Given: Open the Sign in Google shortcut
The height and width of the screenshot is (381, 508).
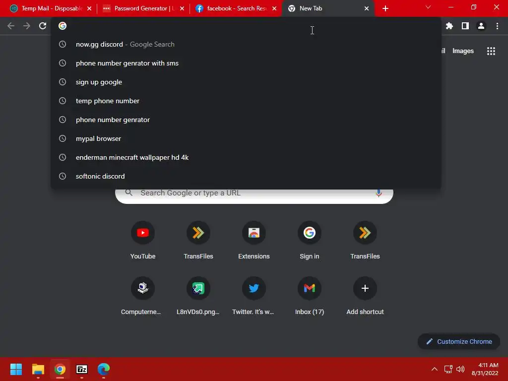Looking at the screenshot, I should point(310,241).
